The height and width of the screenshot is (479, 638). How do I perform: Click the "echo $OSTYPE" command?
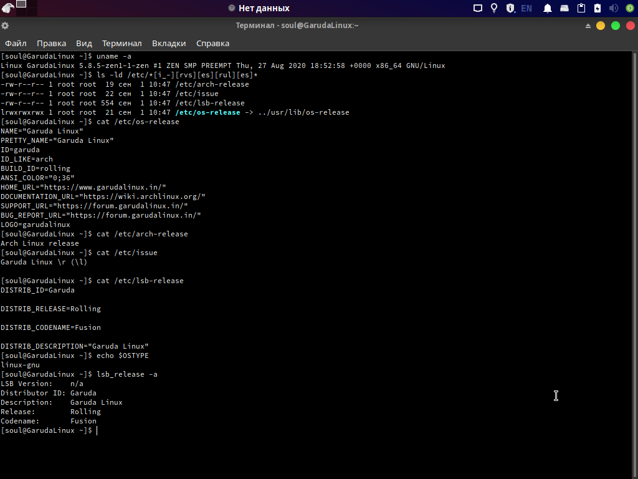tap(123, 356)
